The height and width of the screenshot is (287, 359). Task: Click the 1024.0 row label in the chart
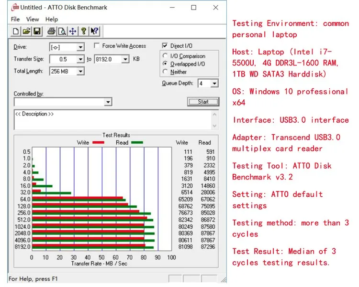[x=22, y=227]
